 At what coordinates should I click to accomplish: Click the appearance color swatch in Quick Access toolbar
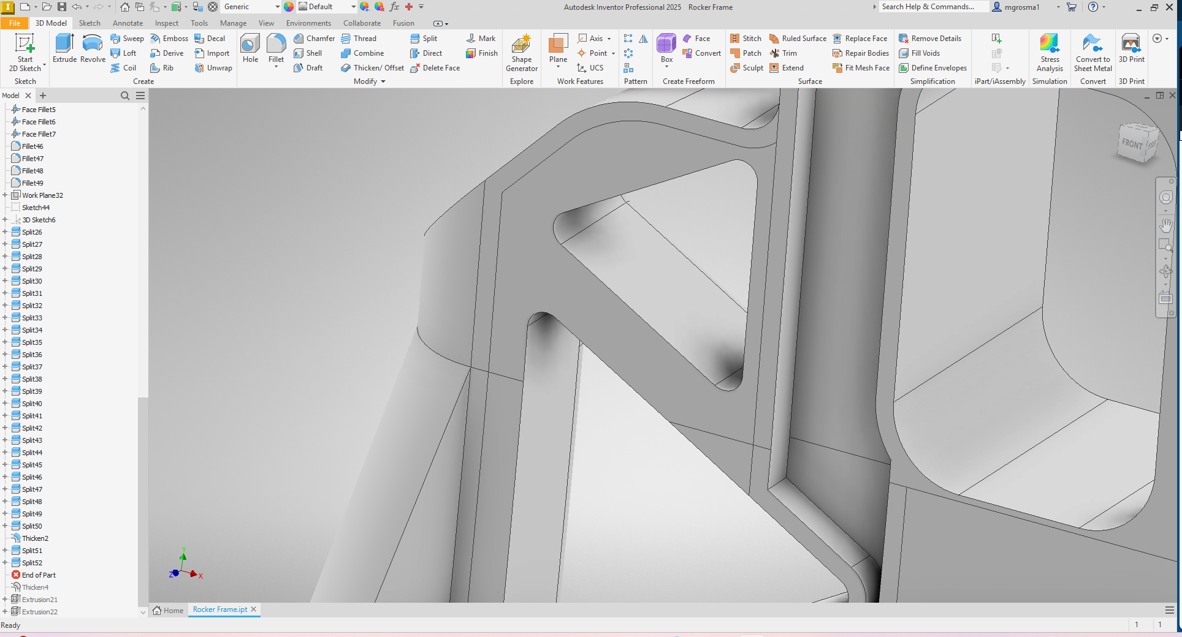coord(289,7)
